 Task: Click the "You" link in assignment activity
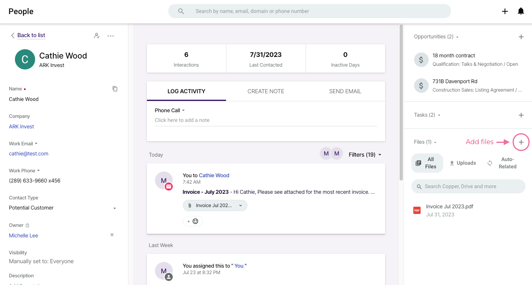[239, 266]
